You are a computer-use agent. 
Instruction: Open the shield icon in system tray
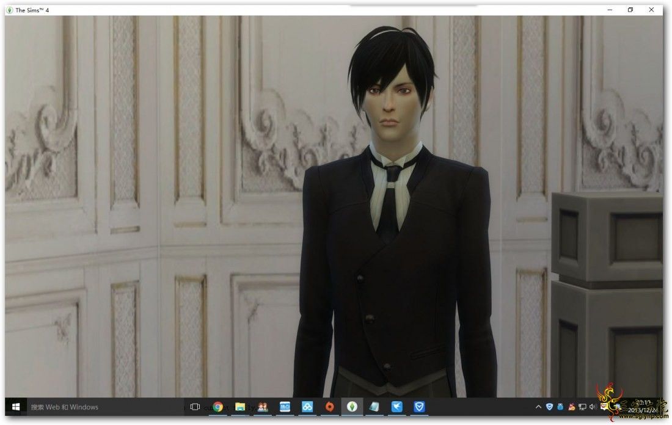549,407
